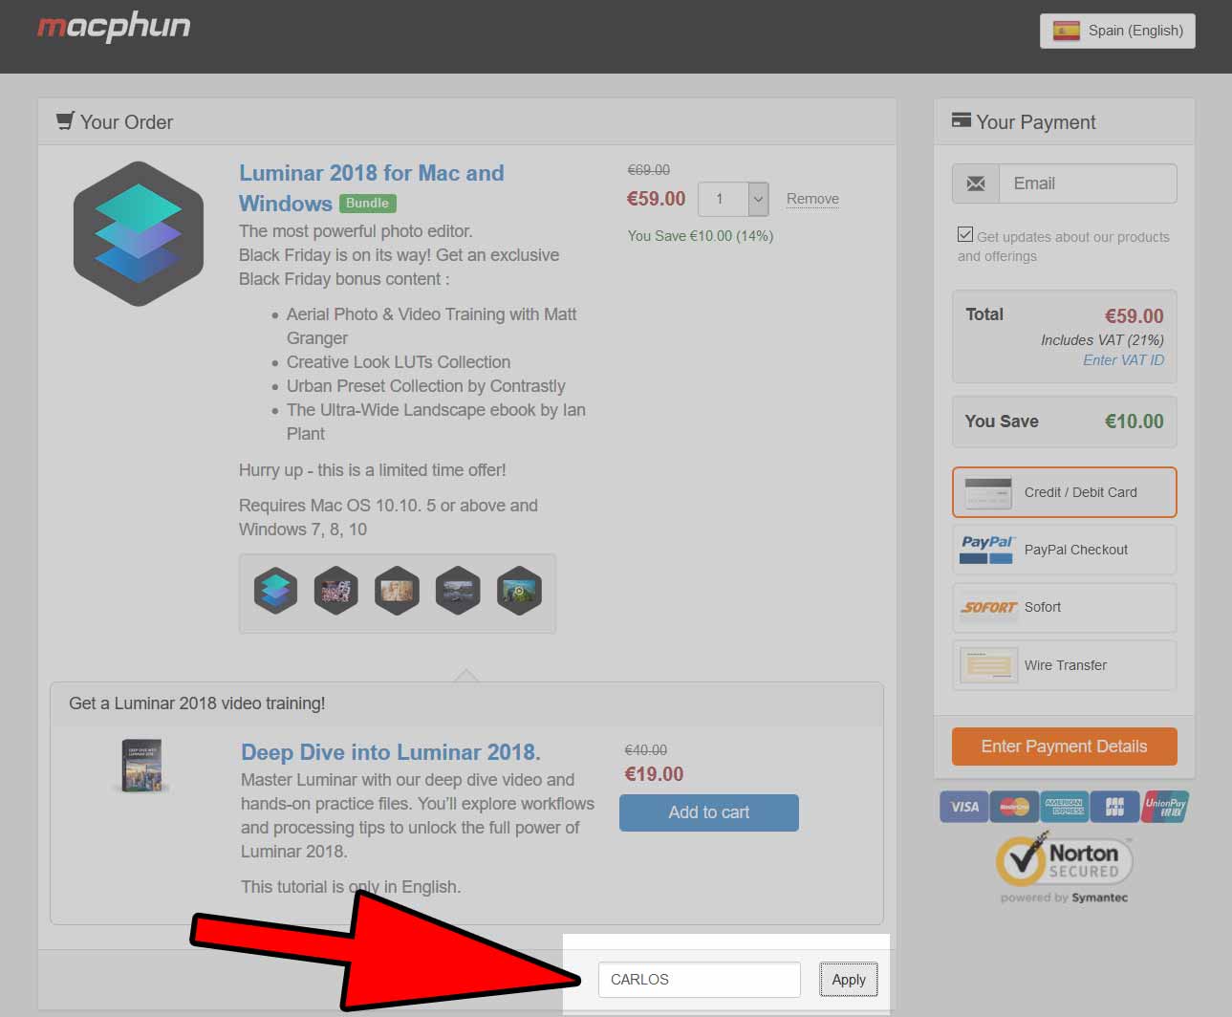
Task: Select the Luminar layers bundle icon
Action: [x=275, y=591]
